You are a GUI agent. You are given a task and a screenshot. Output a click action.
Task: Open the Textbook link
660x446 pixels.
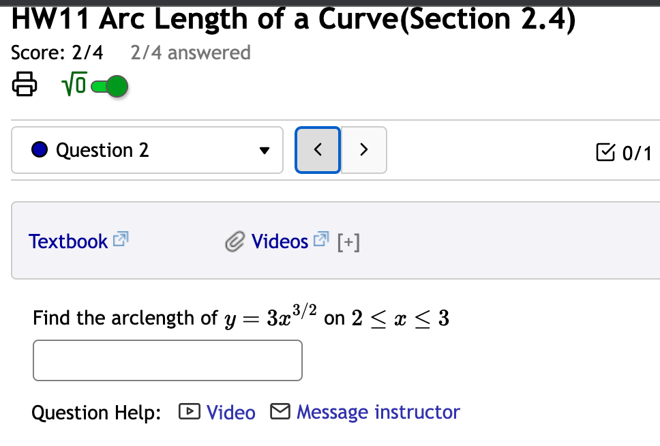tap(68, 241)
